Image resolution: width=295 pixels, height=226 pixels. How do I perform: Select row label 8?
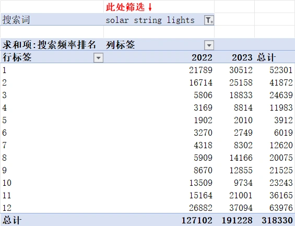tap(4, 158)
